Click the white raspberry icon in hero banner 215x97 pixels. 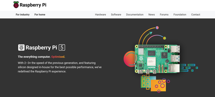[x=21, y=48]
